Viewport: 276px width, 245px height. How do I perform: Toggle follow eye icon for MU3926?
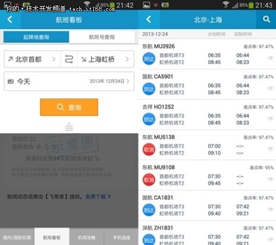[270, 58]
